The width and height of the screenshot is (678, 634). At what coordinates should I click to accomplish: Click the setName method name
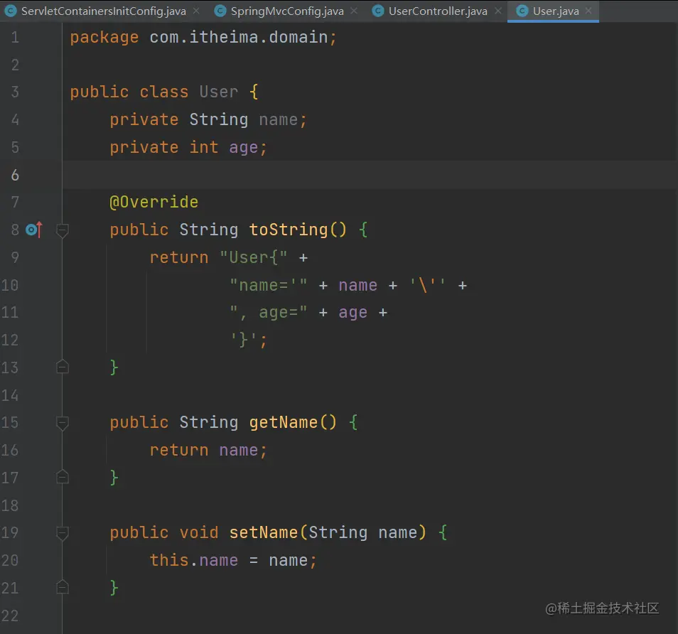coord(264,532)
